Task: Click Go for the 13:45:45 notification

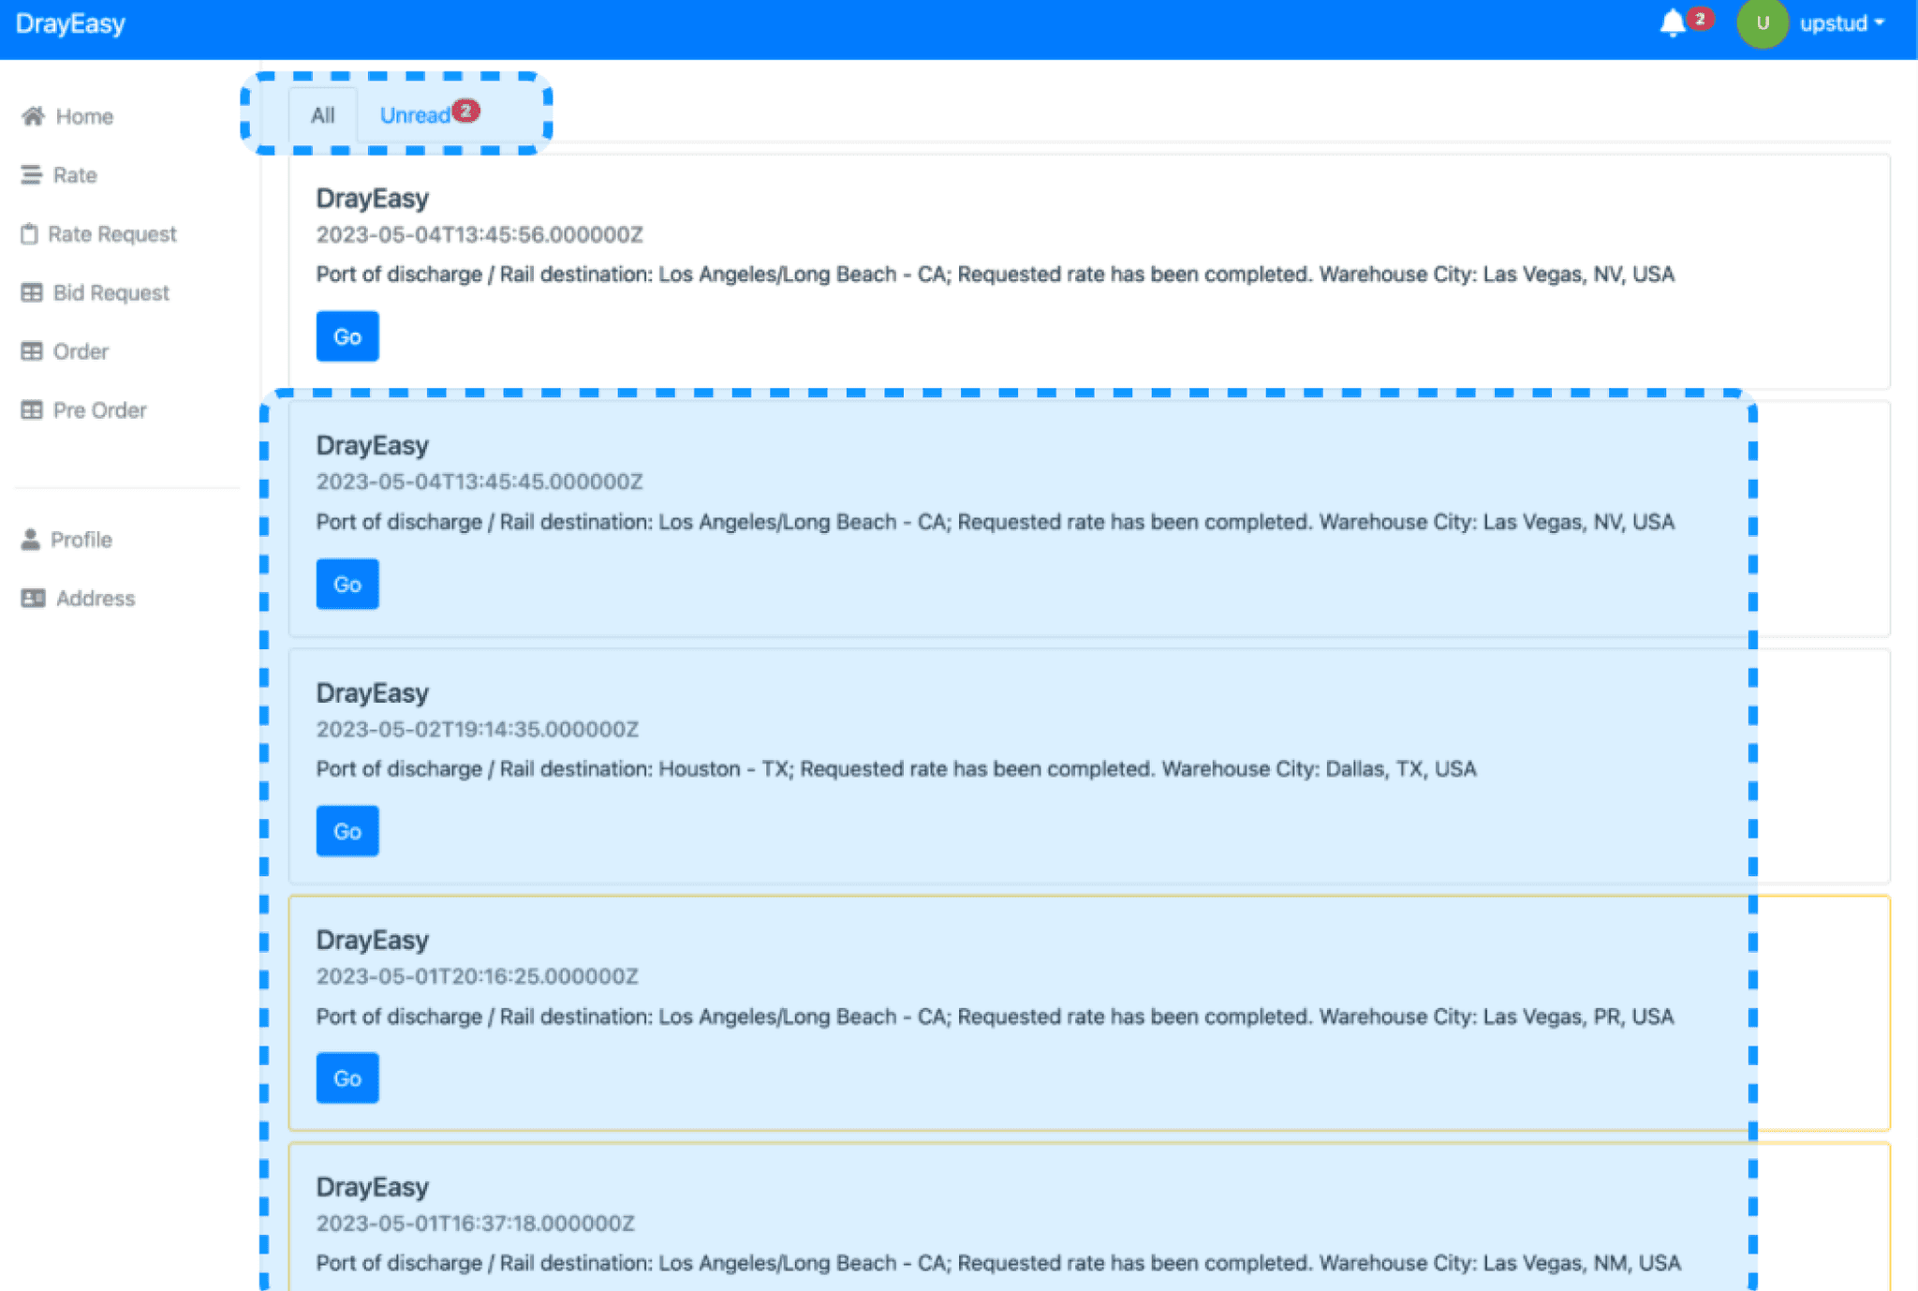Action: (x=347, y=584)
